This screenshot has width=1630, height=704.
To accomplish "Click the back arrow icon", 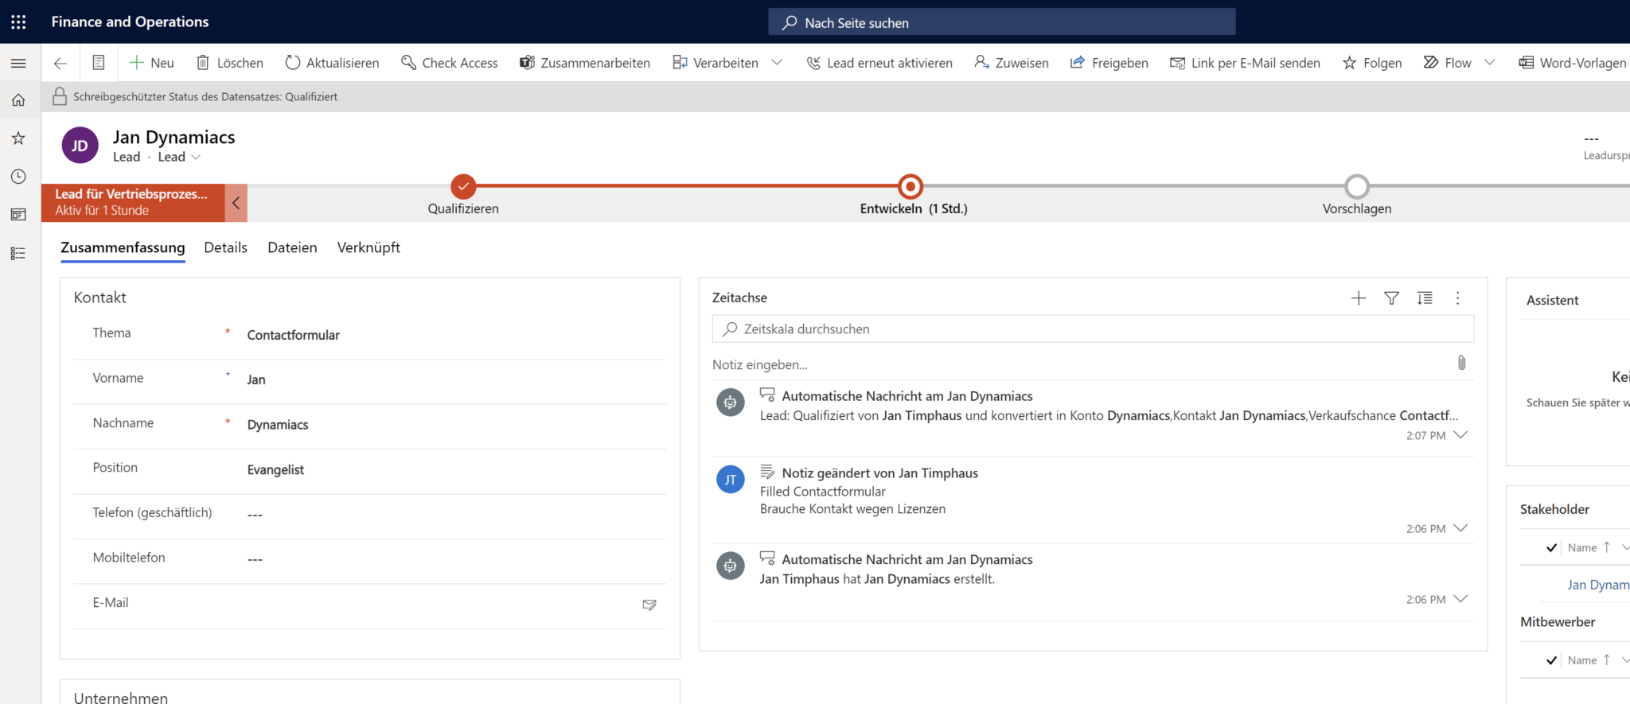I will [60, 63].
